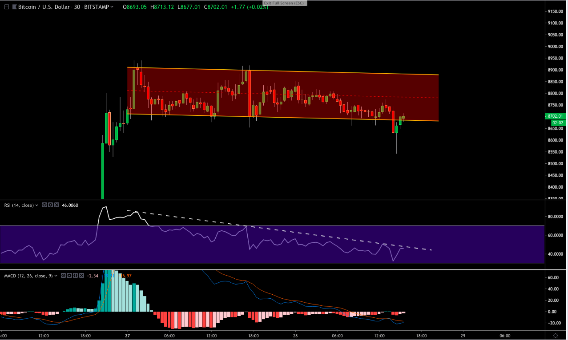Expand the RSI (14, close) dropdown arrow
The height and width of the screenshot is (340, 568).
coord(37,206)
